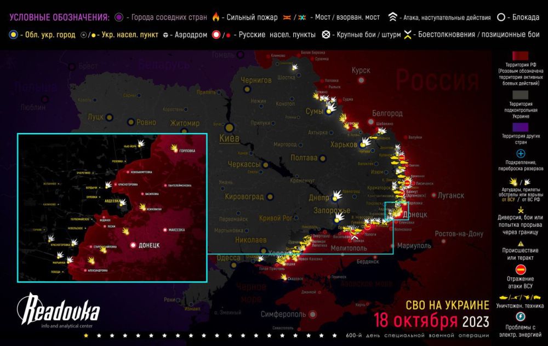
Task: Click the Харьков city label
Action: click(x=343, y=145)
